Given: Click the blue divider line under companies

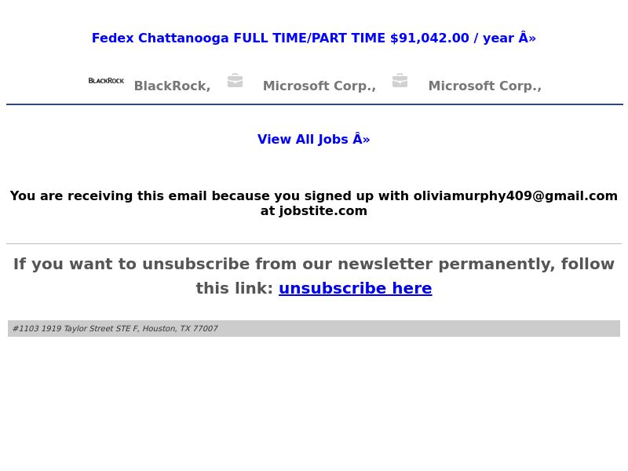Looking at the screenshot, I should (x=315, y=104).
